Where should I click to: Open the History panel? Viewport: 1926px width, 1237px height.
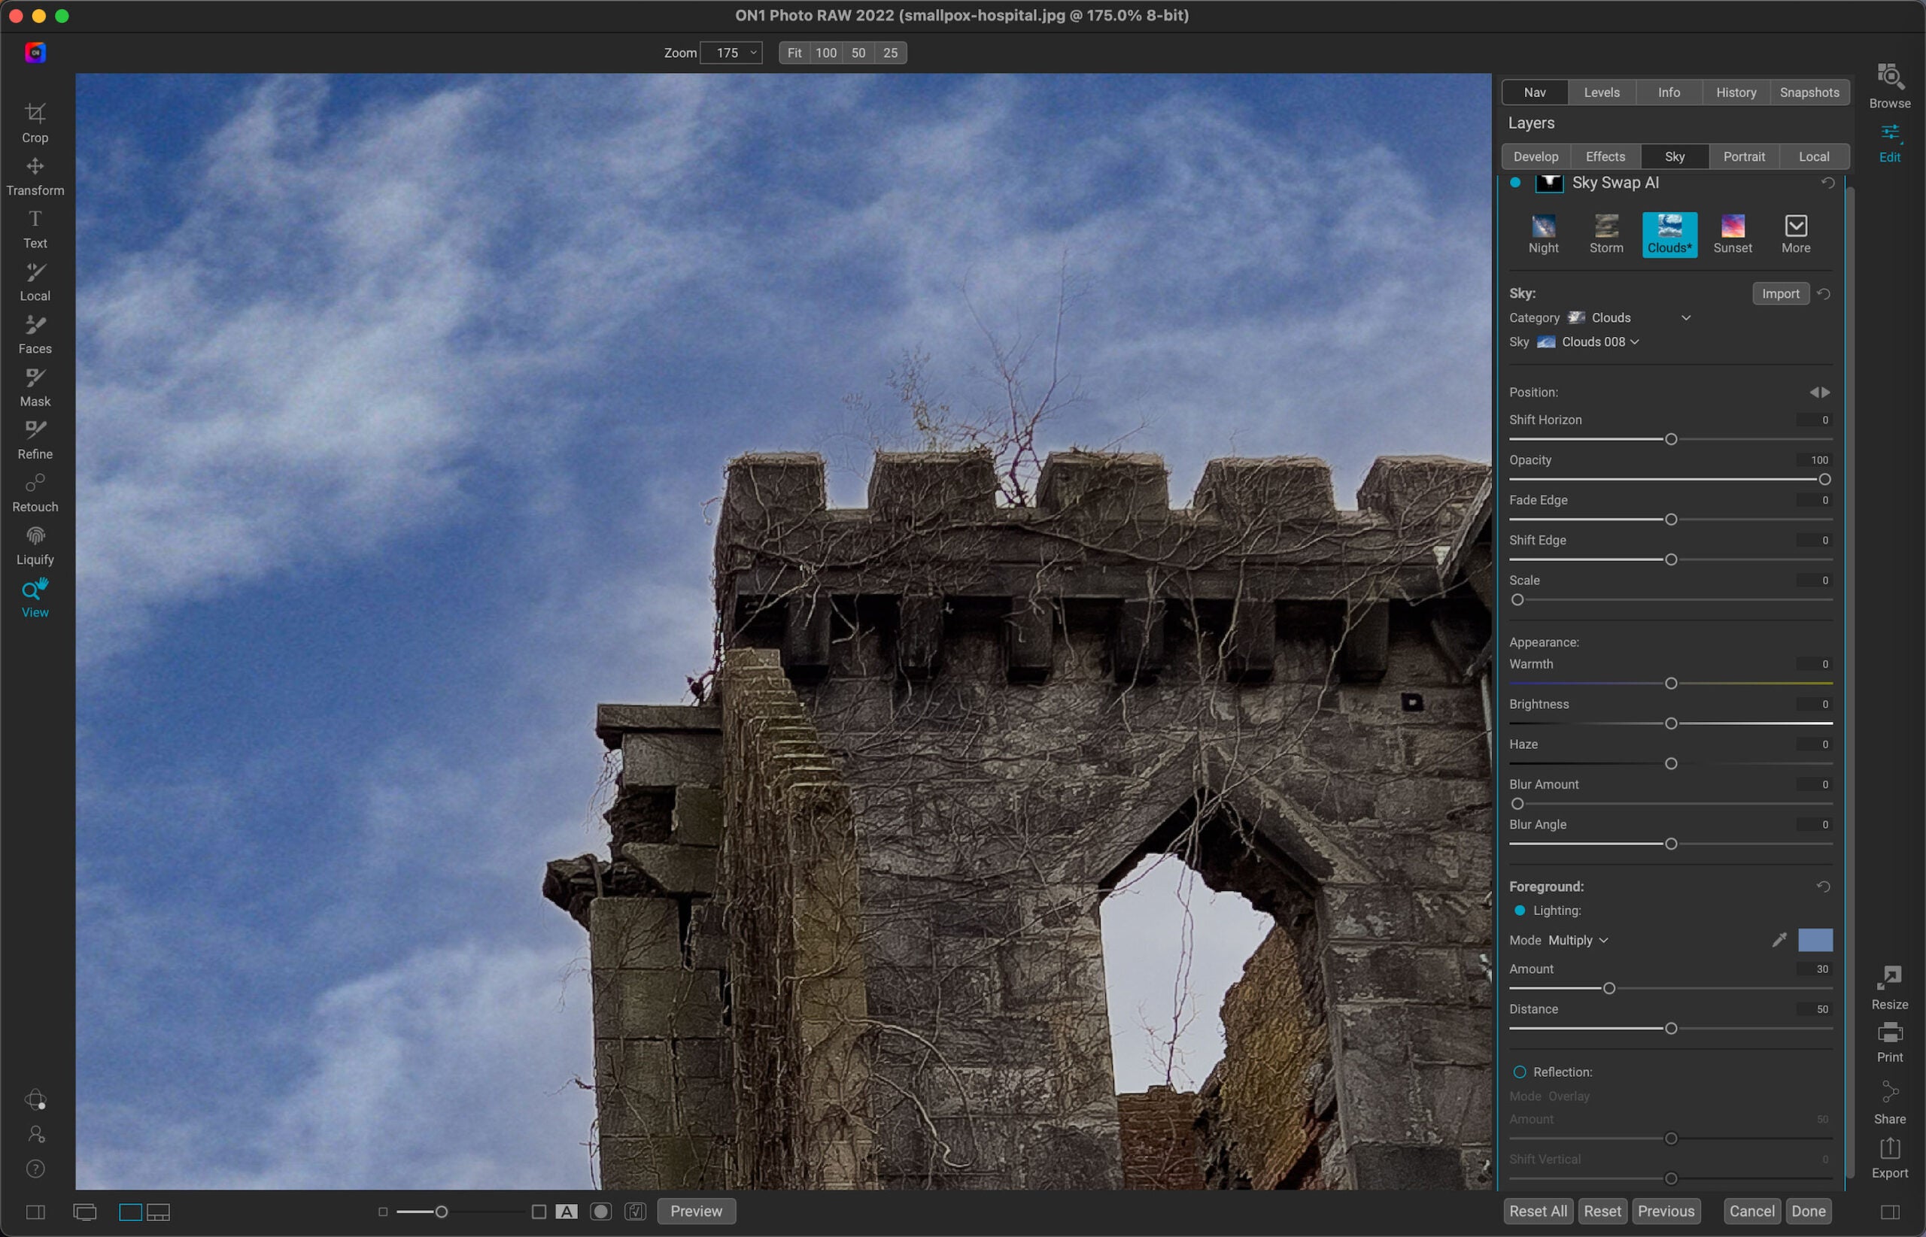point(1736,91)
